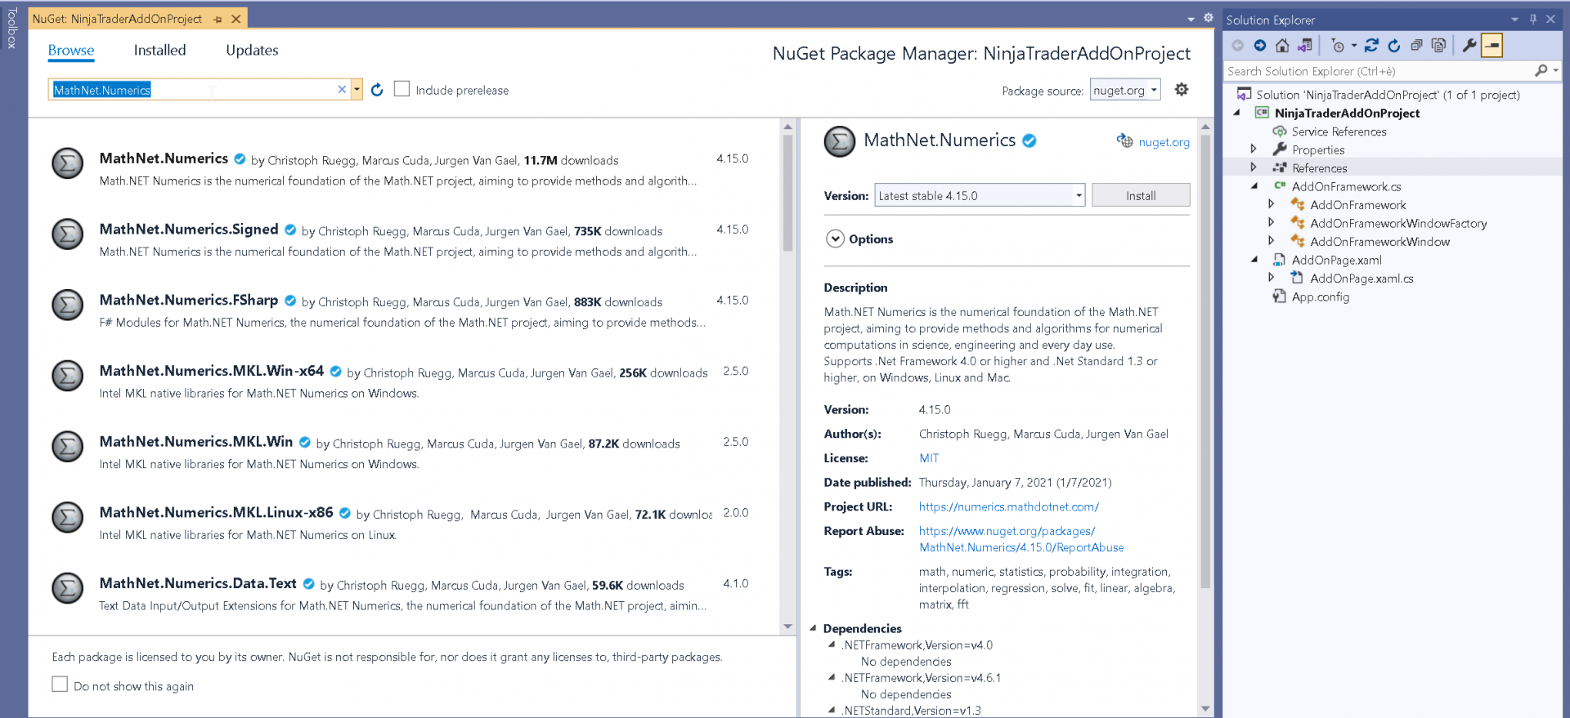Viewport: 1570px width, 718px height.
Task: Expand the References node in Solution Explorer
Action: (x=1254, y=167)
